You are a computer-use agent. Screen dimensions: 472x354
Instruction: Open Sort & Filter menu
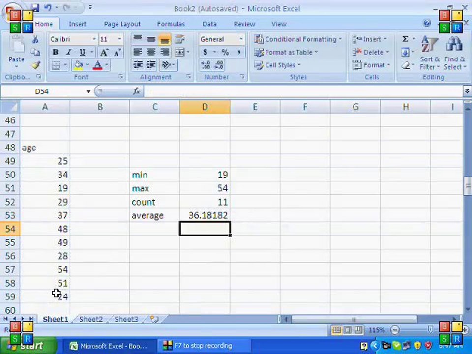pos(430,53)
